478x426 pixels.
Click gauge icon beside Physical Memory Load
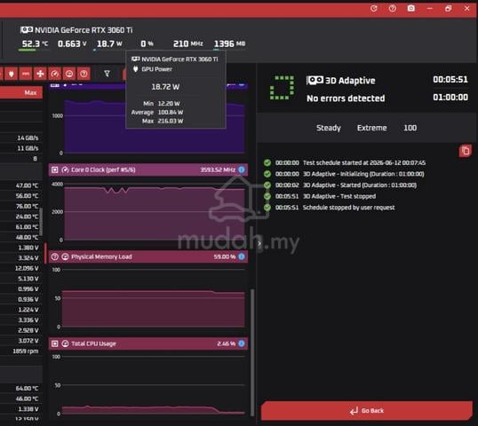[x=65, y=256]
